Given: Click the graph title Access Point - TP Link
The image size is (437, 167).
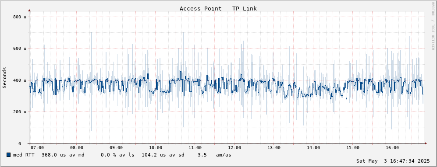Looking at the screenshot, I should click(x=218, y=9).
